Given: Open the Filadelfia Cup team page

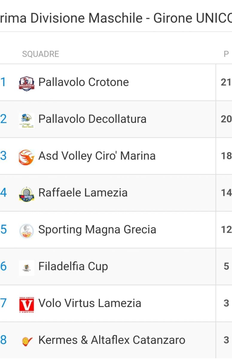Looking at the screenshot, I should pos(73,266).
